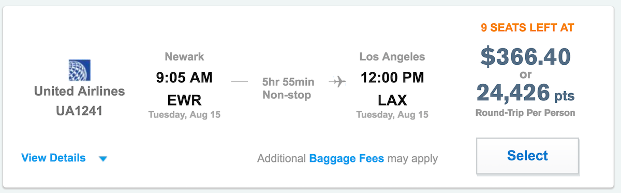Click the United Airlines globe logo

coord(80,71)
